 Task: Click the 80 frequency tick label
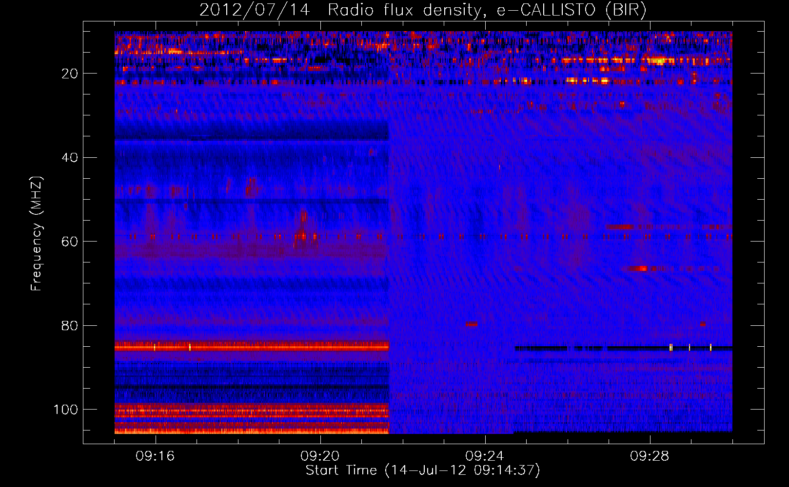(70, 325)
